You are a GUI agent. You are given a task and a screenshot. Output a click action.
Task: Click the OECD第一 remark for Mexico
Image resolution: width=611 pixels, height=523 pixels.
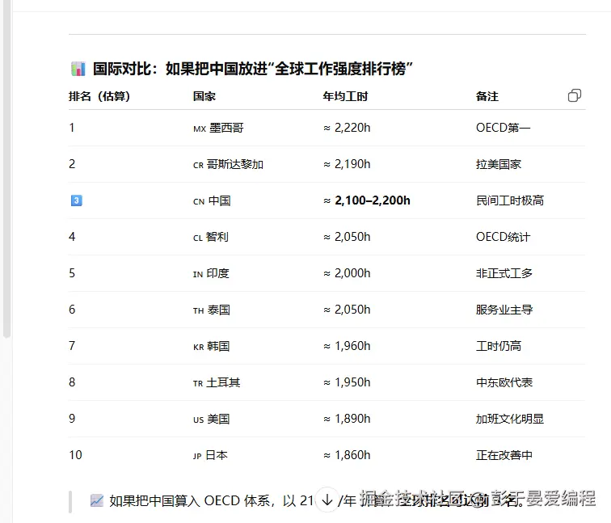503,128
